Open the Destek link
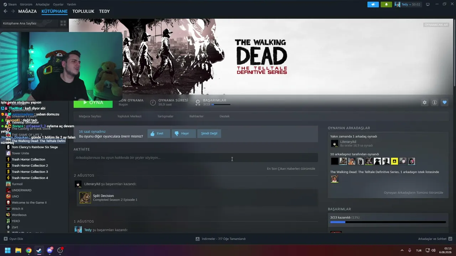Viewport: 456px width, 256px height. point(224,116)
